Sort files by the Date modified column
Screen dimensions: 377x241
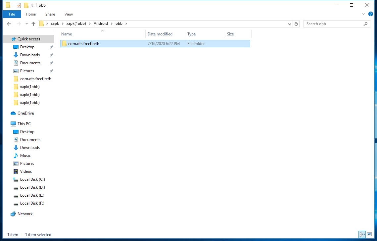pyautogui.click(x=160, y=34)
